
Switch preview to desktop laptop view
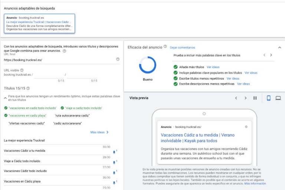coord(278,98)
